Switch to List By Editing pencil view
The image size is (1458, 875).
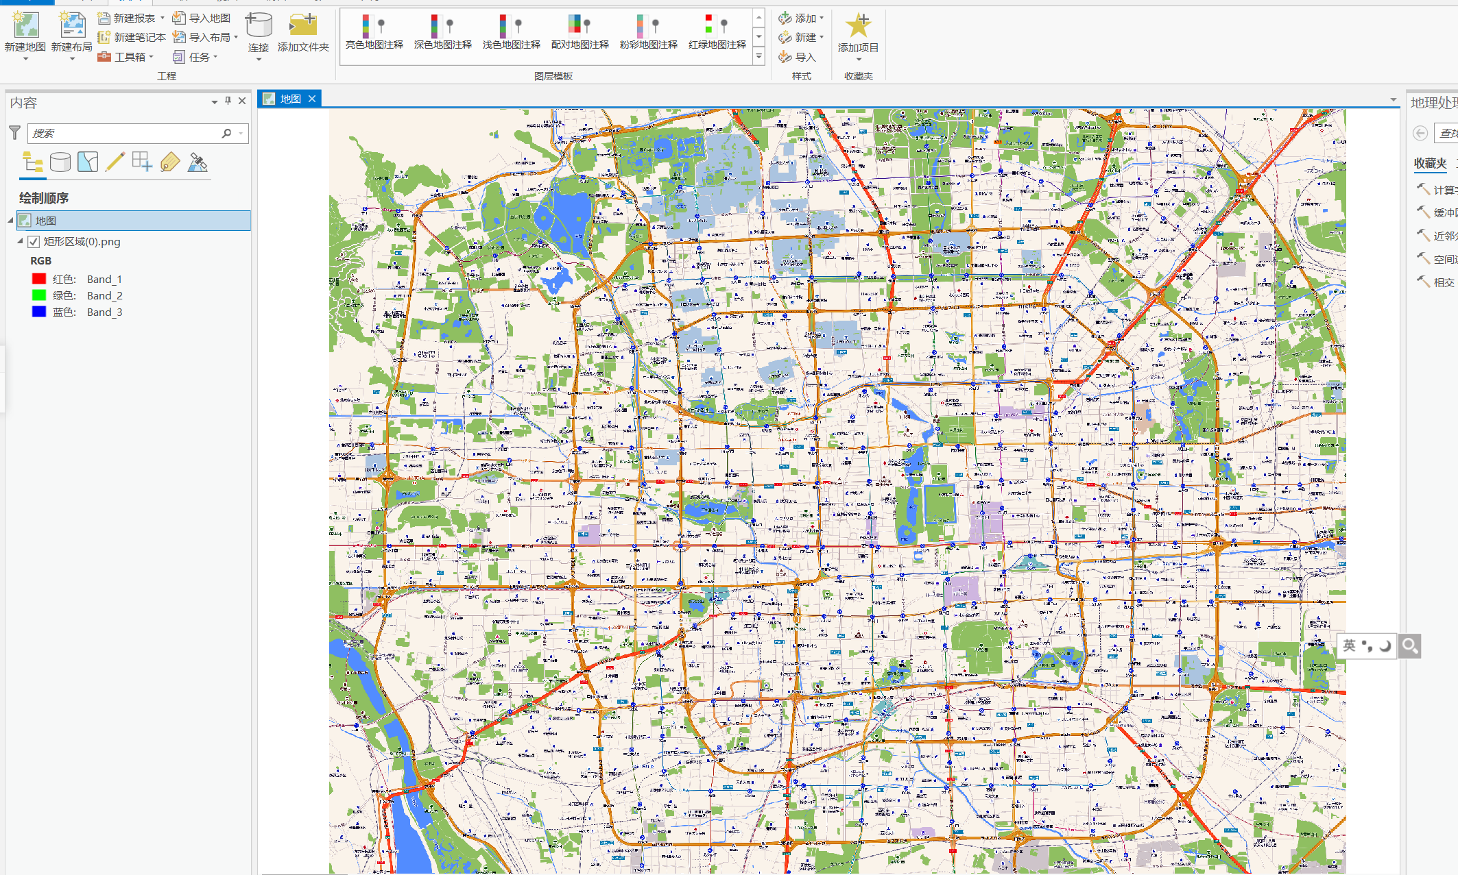tap(115, 162)
